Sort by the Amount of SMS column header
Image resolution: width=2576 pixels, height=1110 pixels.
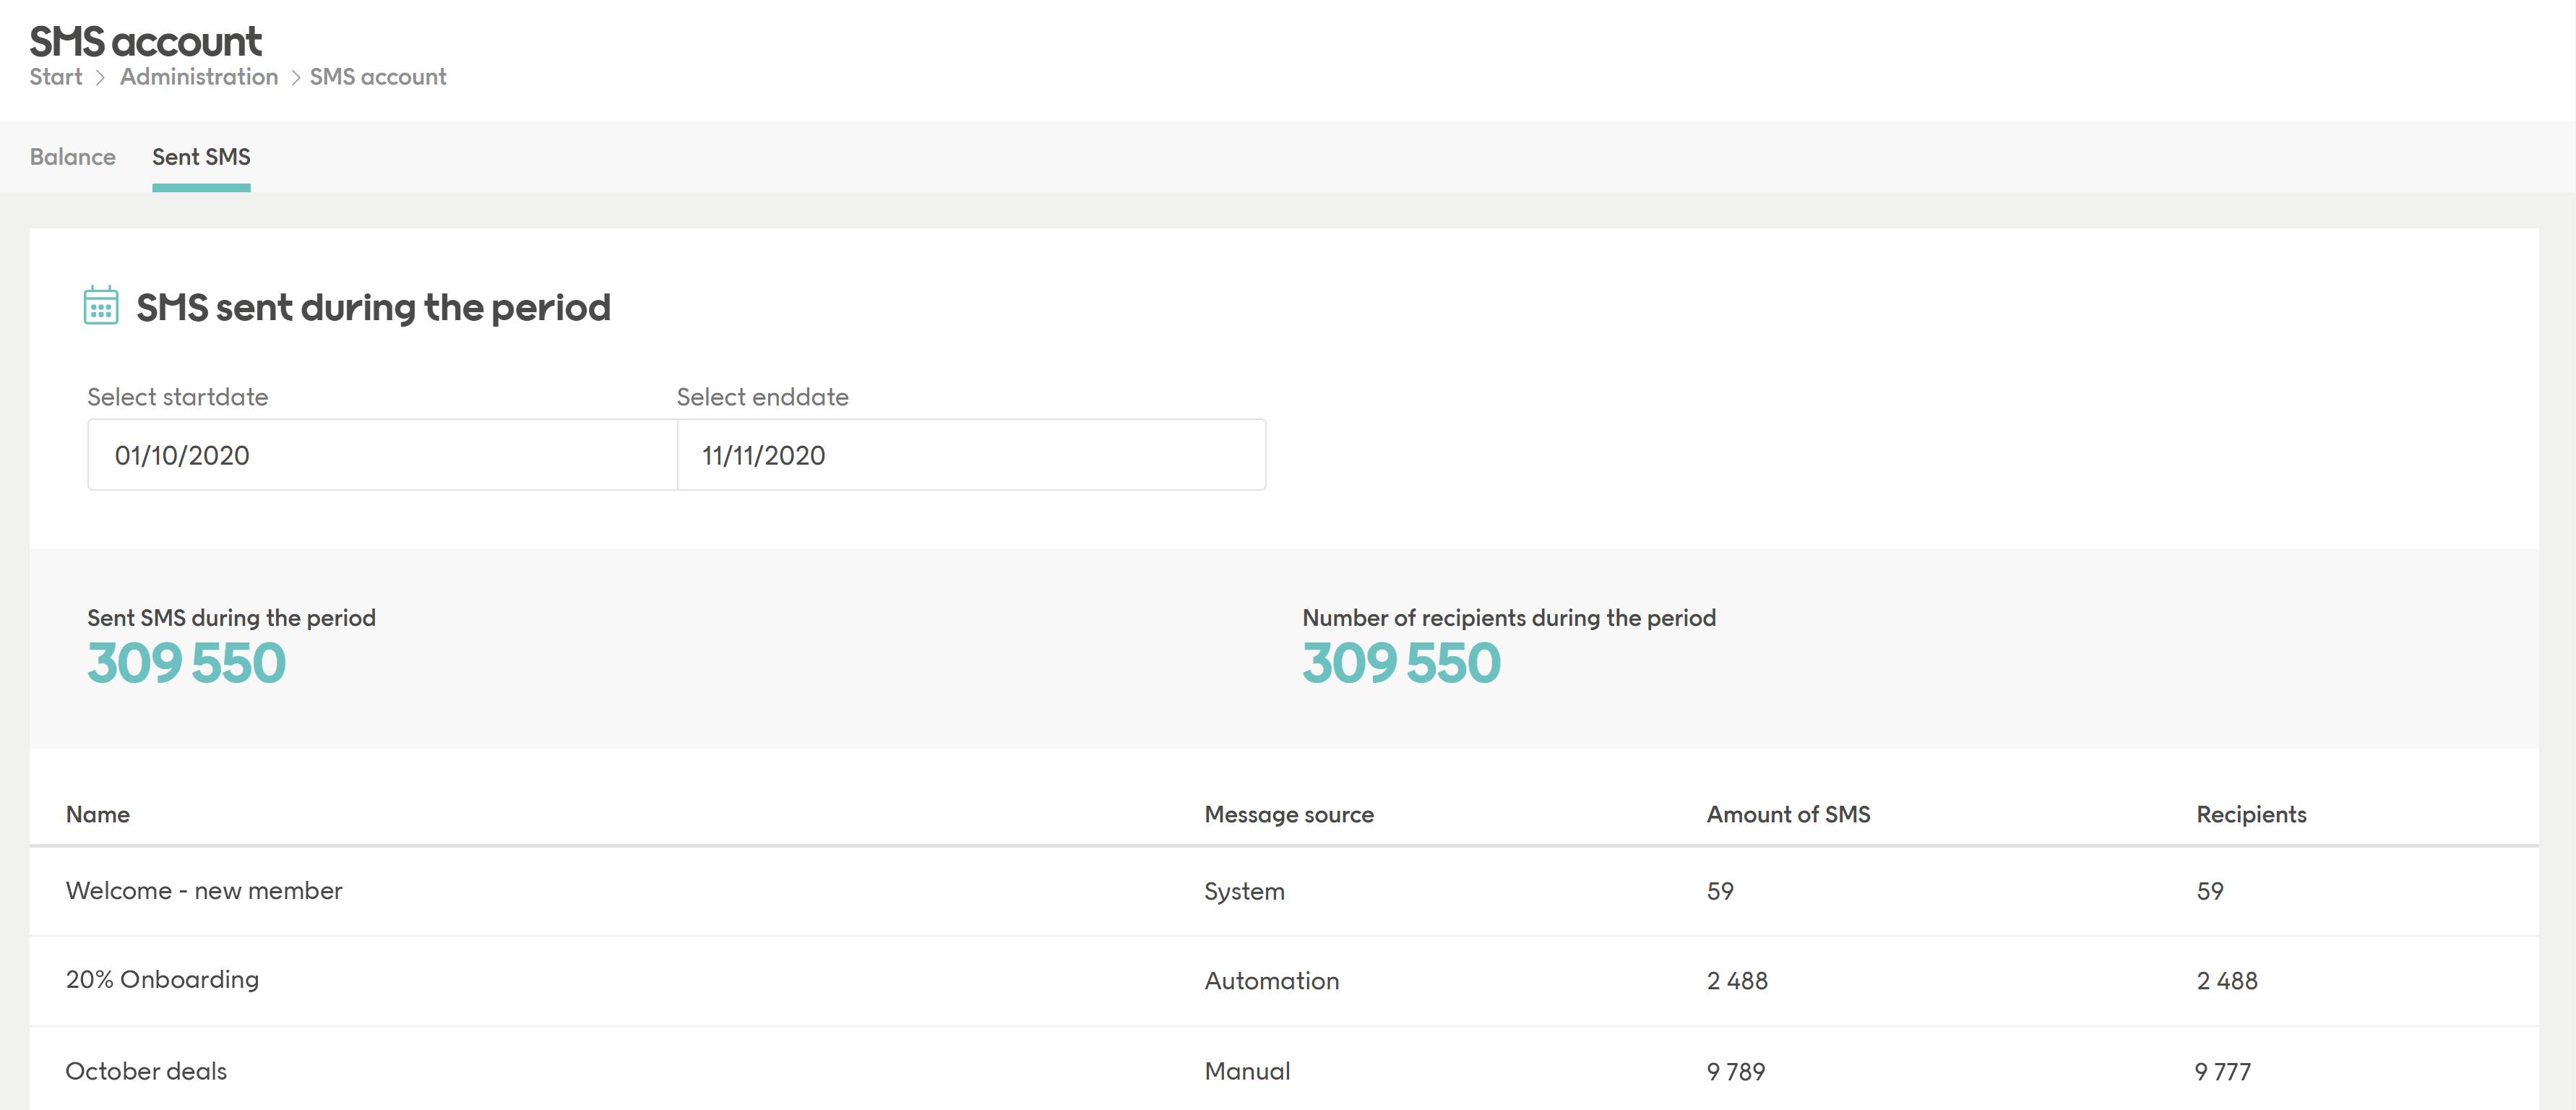coord(1788,814)
